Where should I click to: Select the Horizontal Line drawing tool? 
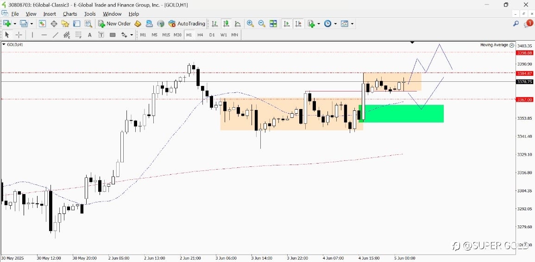click(44, 35)
